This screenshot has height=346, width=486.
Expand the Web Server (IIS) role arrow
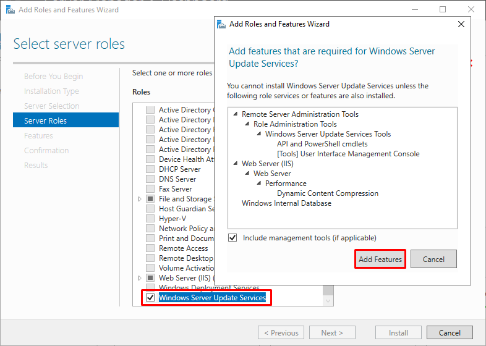(x=140, y=278)
